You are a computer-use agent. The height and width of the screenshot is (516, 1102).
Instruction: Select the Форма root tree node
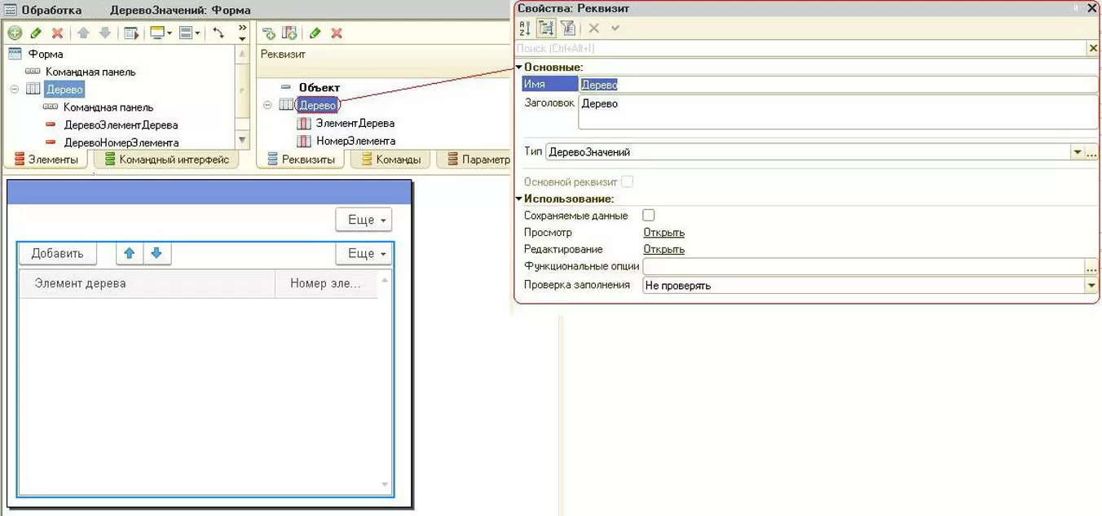[x=45, y=54]
